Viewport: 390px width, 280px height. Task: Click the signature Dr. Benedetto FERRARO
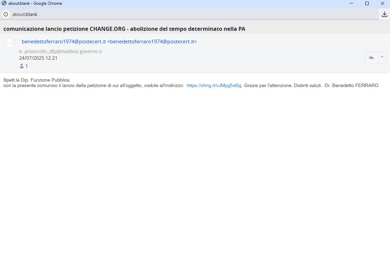coord(351,85)
